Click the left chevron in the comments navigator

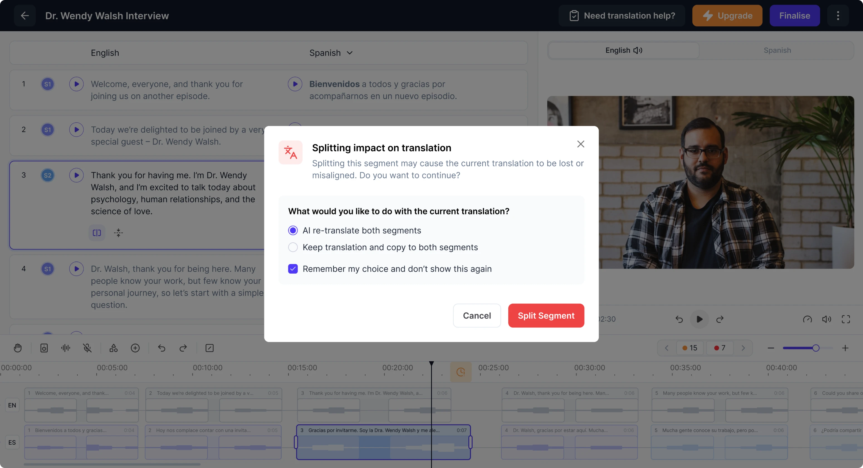point(666,348)
